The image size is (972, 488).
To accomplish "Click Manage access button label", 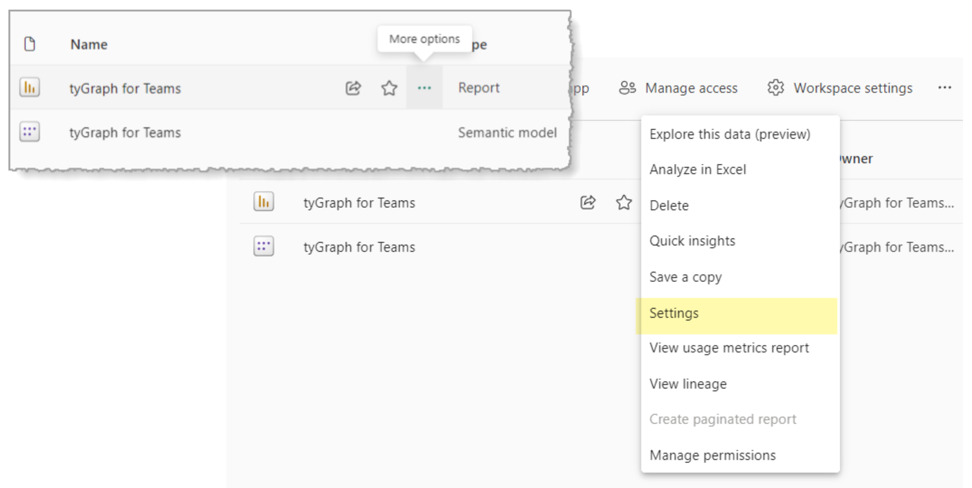I will coord(691,88).
